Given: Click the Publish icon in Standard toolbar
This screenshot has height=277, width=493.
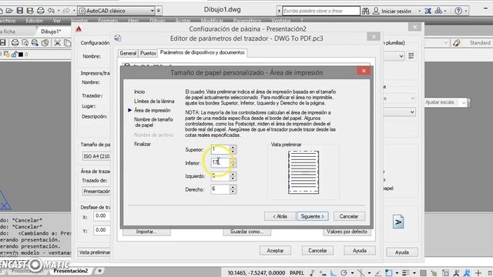Looking at the screenshot, I should (35, 43).
